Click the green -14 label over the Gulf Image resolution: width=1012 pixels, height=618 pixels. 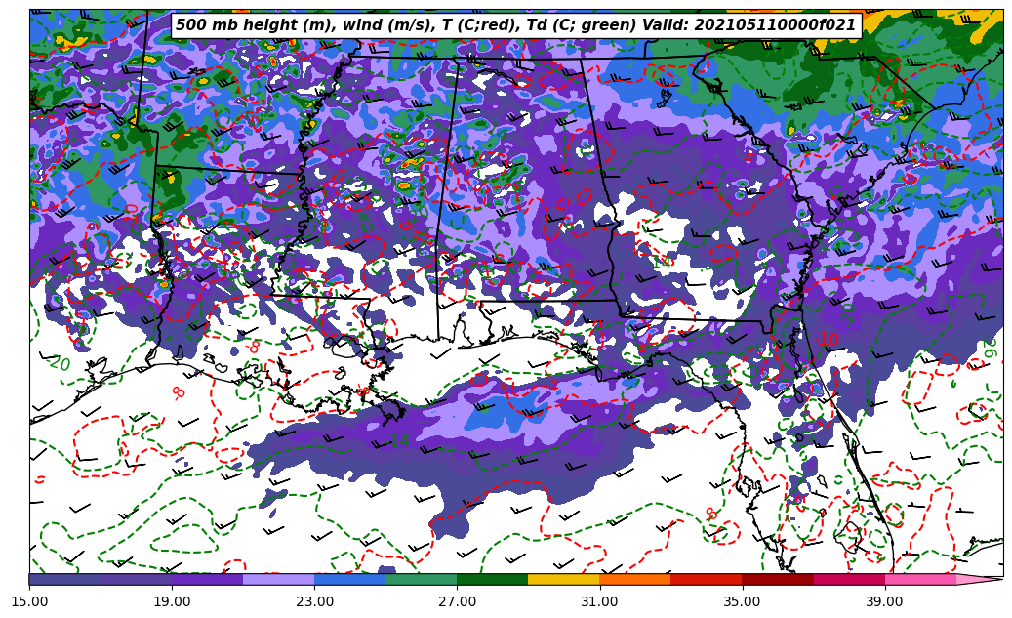point(398,441)
